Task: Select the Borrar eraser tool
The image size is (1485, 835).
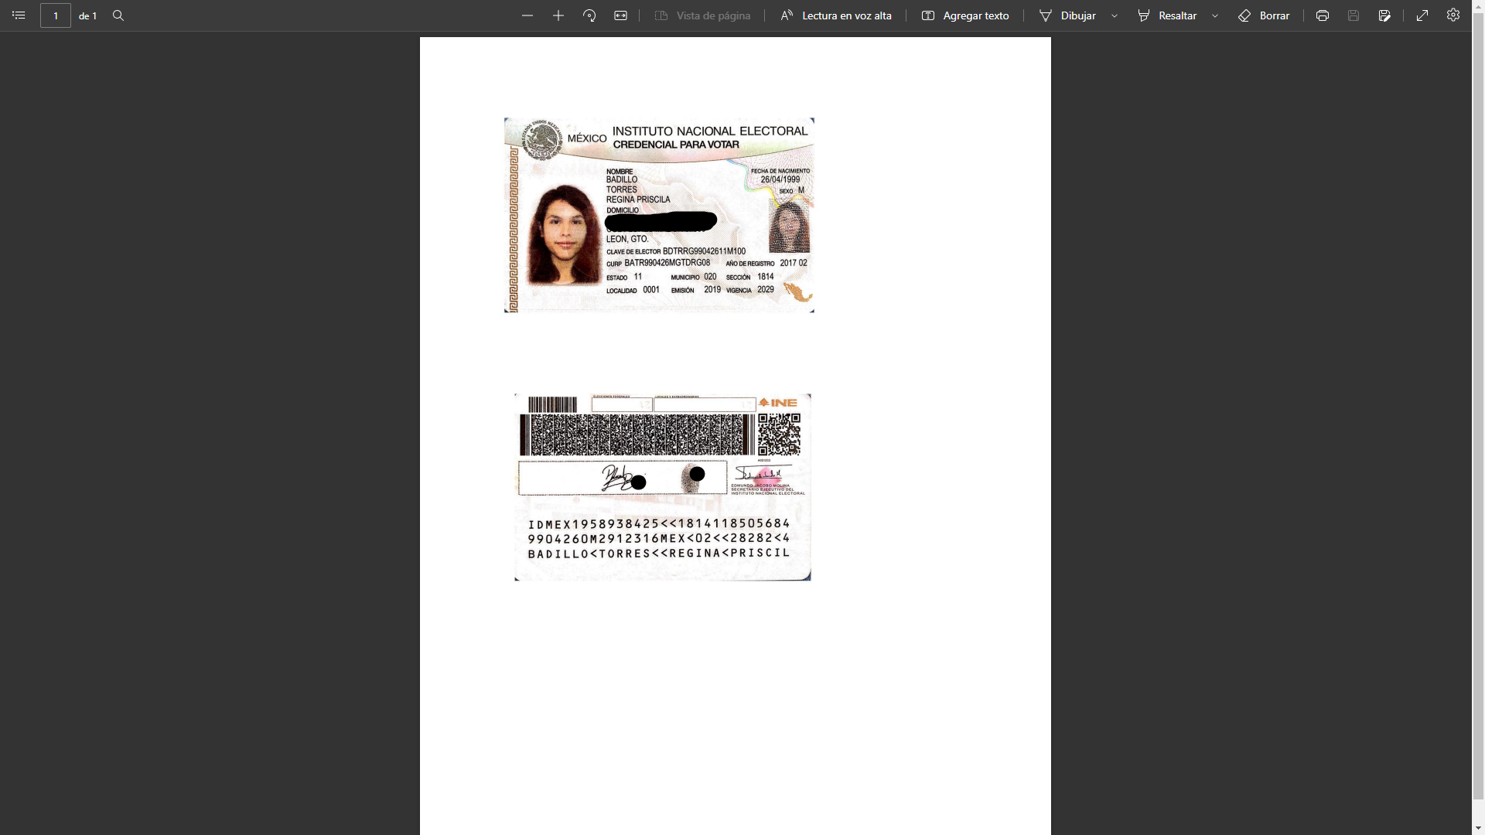Action: (1264, 15)
